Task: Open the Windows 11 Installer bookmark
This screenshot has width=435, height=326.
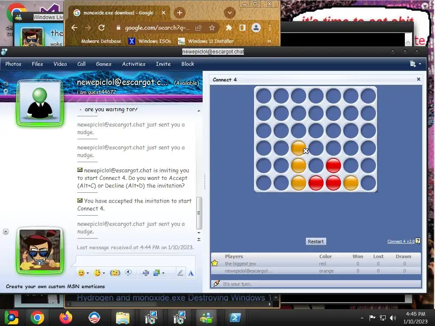Action: coord(206,41)
